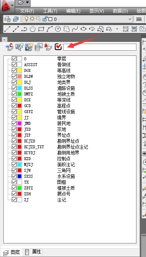Click the Revision Cloud tool icon
The width and height of the screenshot is (146, 257).
pyautogui.click(x=67, y=29)
